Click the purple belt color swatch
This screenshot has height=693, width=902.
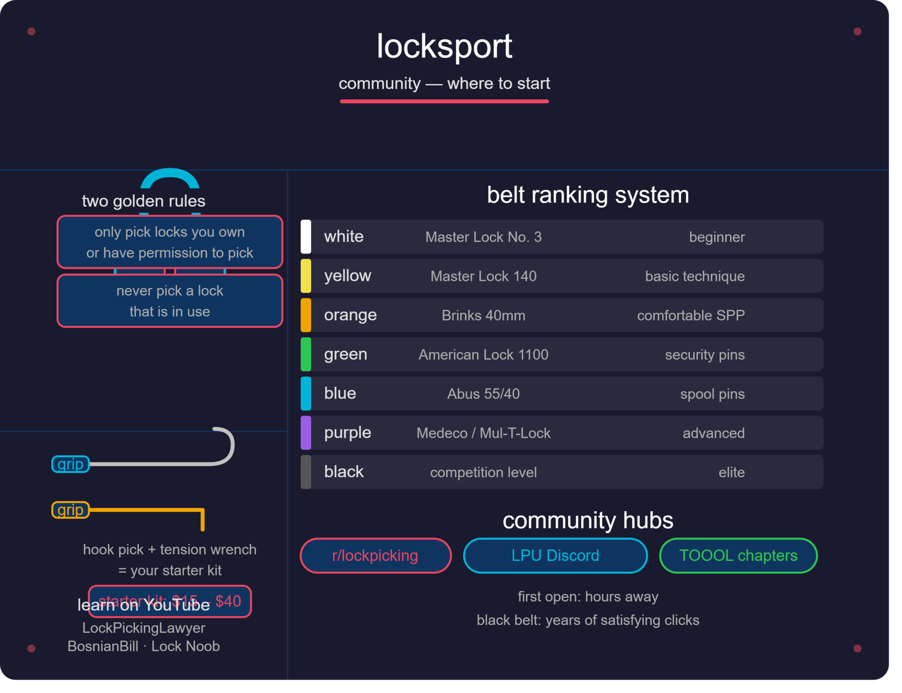tap(306, 432)
